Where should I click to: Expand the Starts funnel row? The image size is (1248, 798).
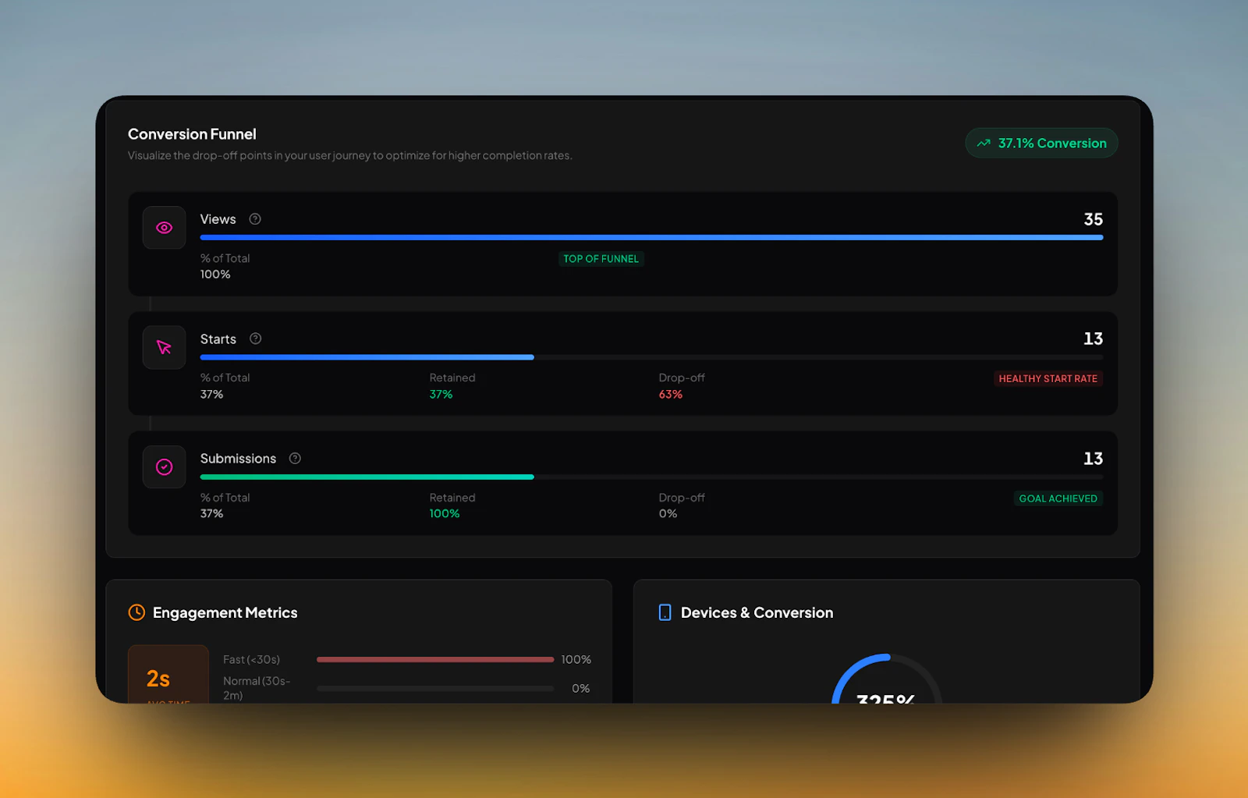pyautogui.click(x=624, y=364)
